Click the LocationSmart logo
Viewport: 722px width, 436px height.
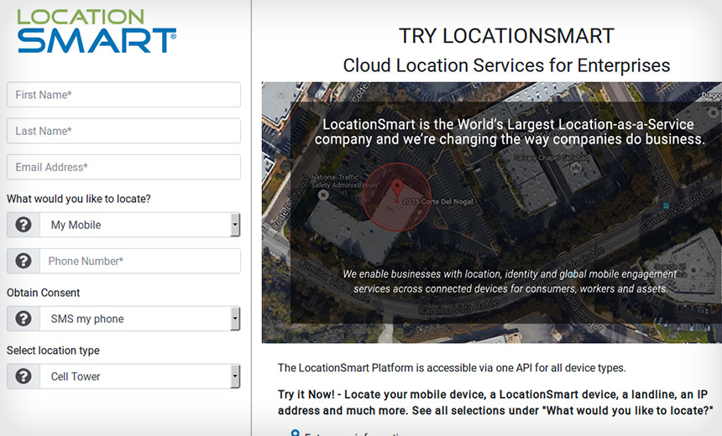coord(97,31)
